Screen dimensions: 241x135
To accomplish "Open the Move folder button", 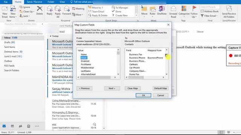I will 144,12.
